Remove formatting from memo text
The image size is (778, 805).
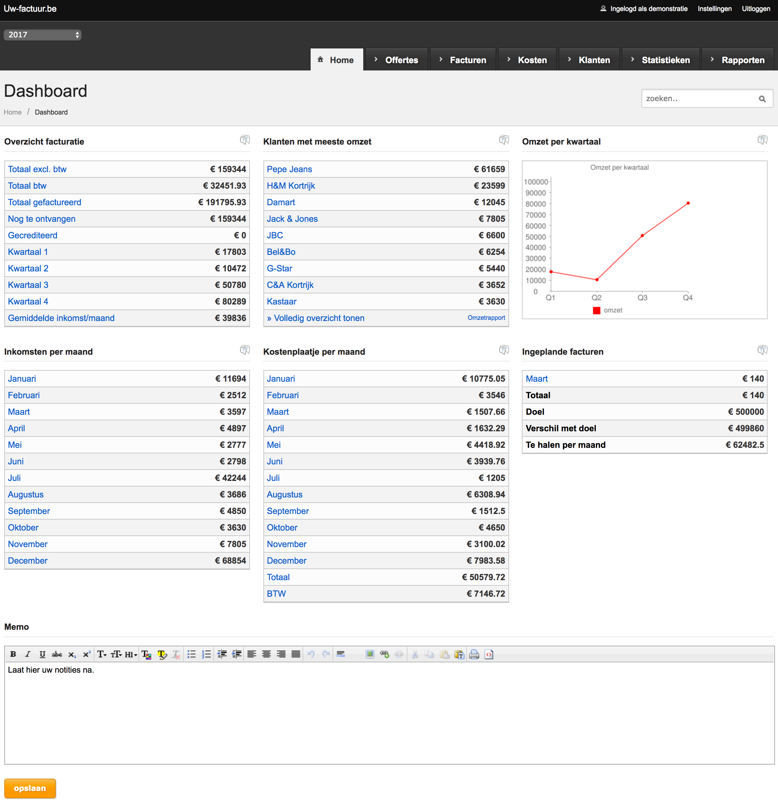[x=176, y=654]
